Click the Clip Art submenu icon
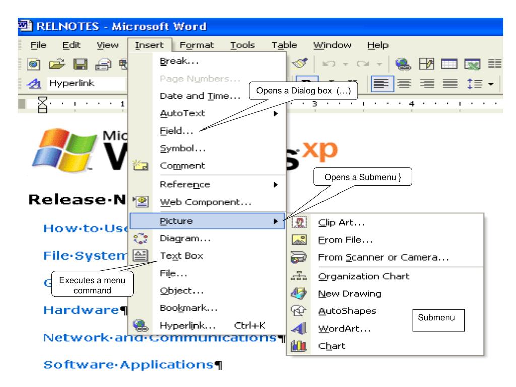The height and width of the screenshot is (387, 516). [299, 222]
